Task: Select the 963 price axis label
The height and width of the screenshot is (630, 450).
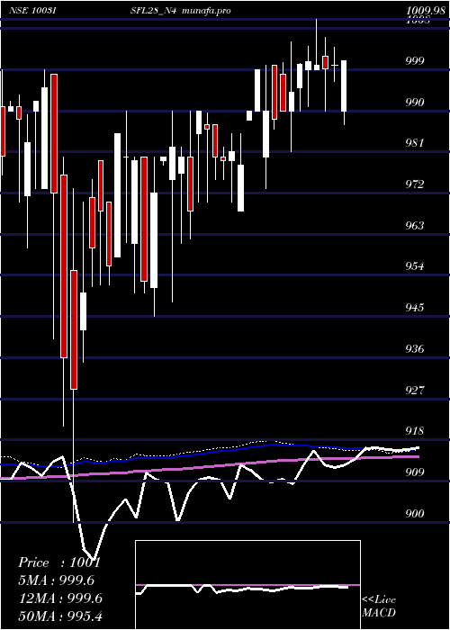Action: click(x=415, y=225)
